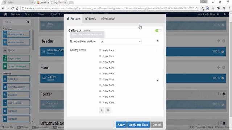Select the Call To Action particle

click(x=16, y=103)
